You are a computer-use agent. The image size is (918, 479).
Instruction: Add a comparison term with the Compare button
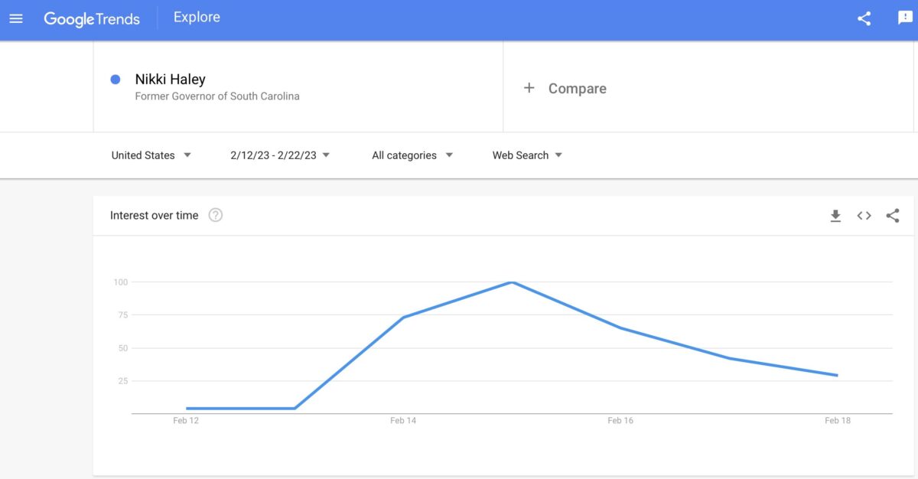tap(565, 88)
